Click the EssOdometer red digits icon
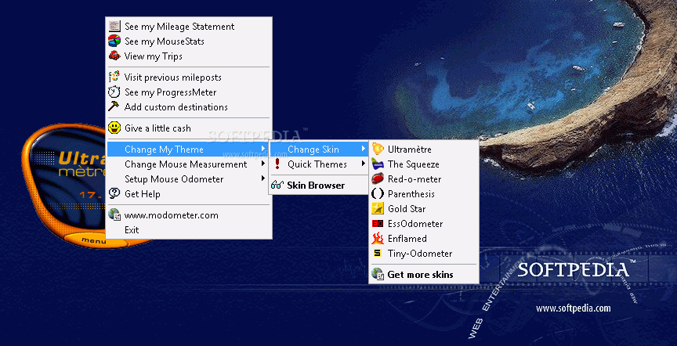Viewport: 677px width, 346px height. pyautogui.click(x=378, y=223)
